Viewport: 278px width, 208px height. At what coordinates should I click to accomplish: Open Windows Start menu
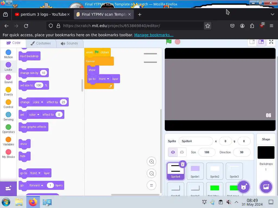[6, 202]
